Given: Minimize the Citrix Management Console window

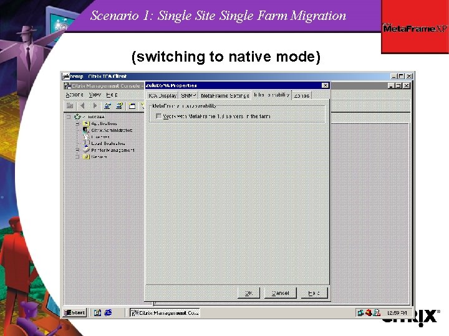Looking at the screenshot, I should [x=391, y=85].
